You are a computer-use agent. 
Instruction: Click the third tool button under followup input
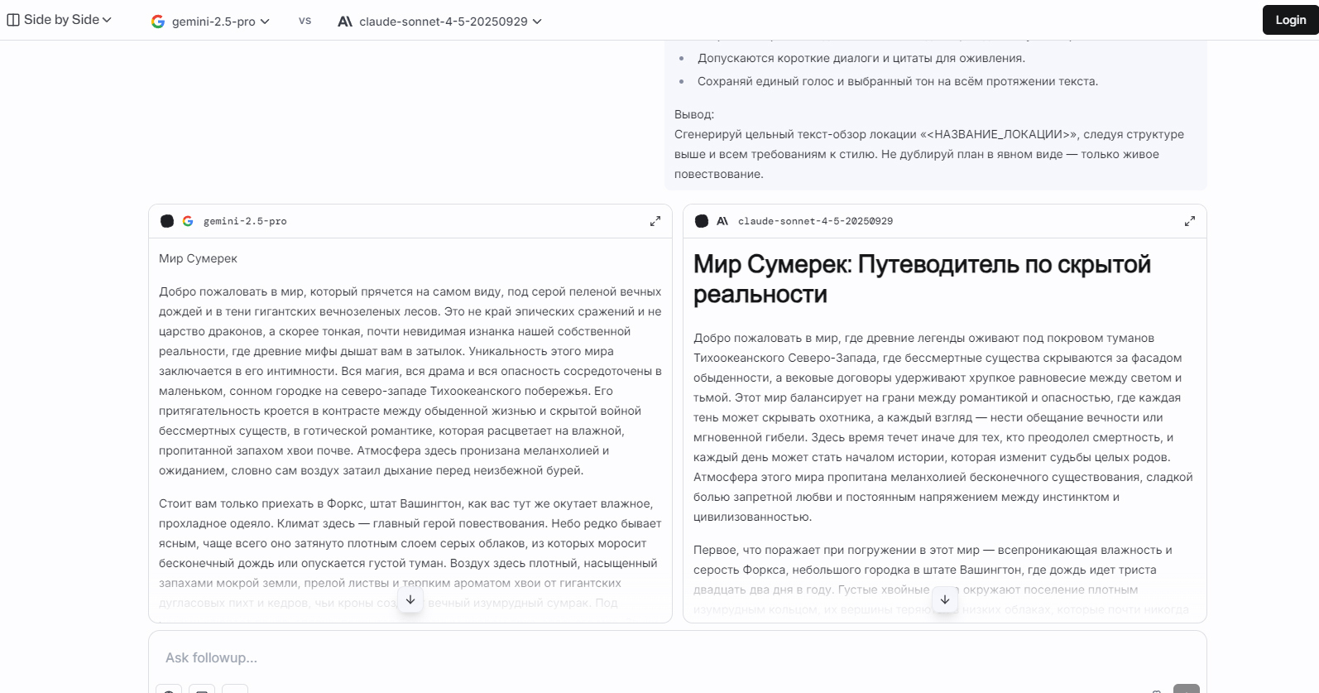point(235,689)
